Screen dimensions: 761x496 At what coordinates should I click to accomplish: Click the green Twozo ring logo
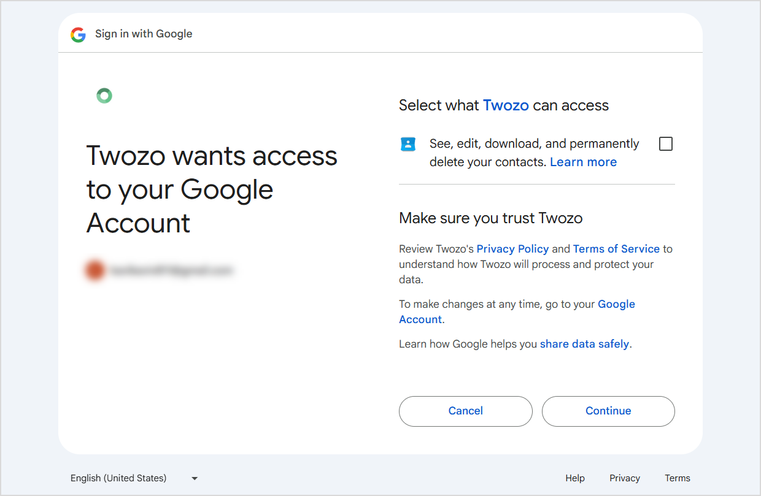pyautogui.click(x=104, y=96)
